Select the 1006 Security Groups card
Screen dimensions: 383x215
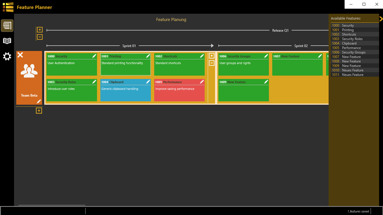click(x=244, y=64)
